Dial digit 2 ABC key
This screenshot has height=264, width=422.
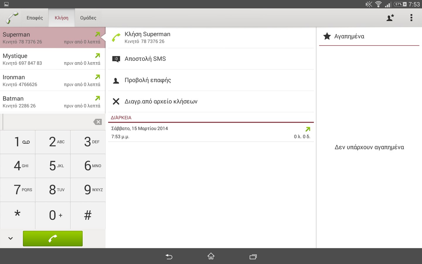tap(53, 142)
